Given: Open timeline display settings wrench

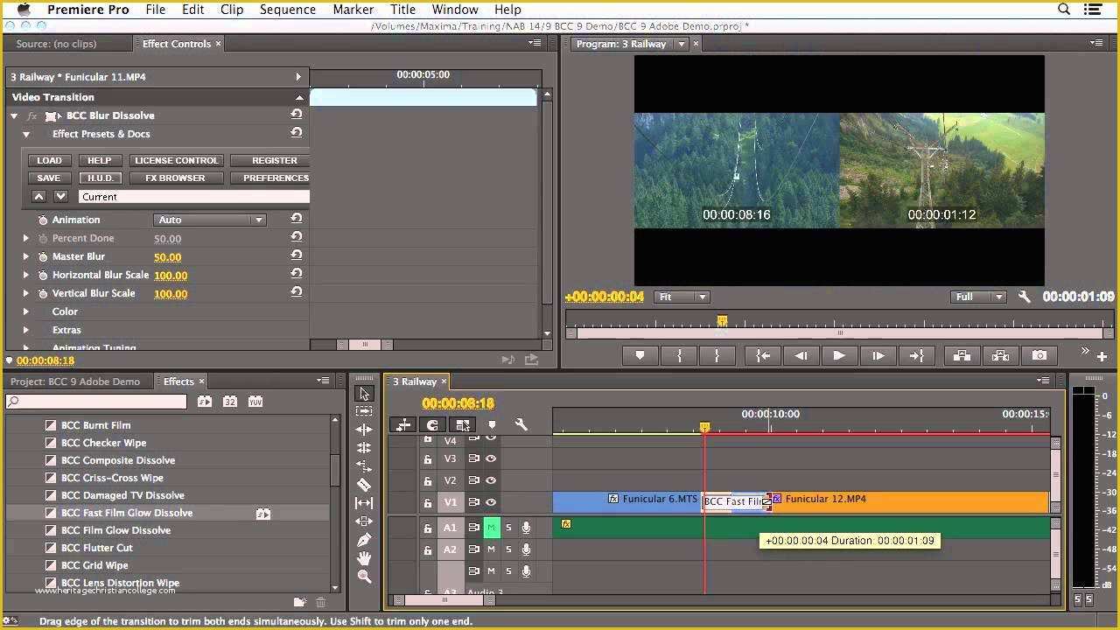Looking at the screenshot, I should coord(521,424).
